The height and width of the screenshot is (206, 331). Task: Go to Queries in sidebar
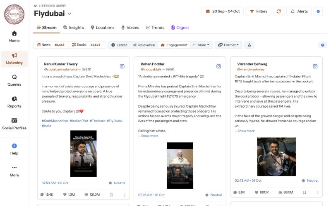point(14,80)
